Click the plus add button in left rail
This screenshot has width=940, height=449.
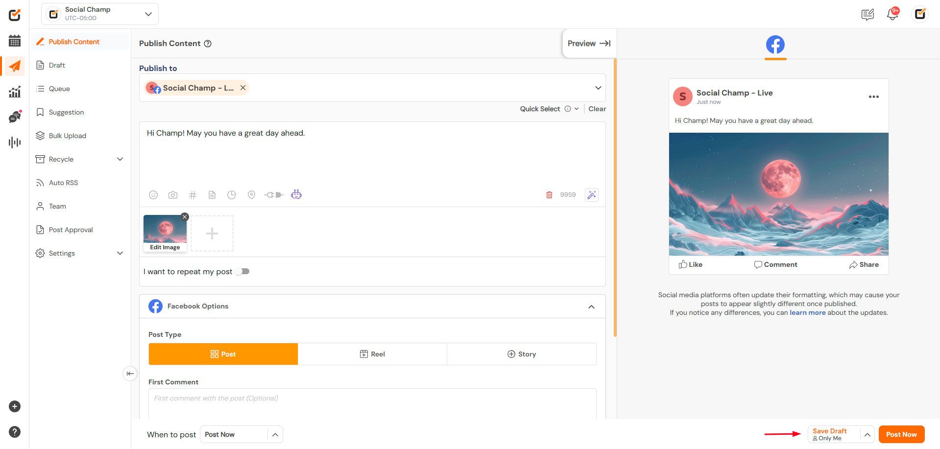click(x=15, y=406)
